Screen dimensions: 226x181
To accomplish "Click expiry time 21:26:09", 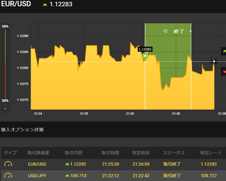I will click(x=141, y=164).
